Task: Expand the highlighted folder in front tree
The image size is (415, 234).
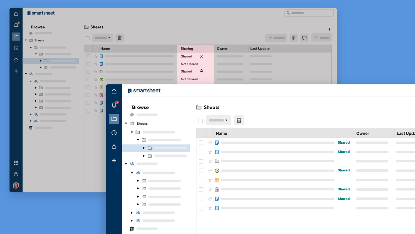Action: tap(144, 148)
